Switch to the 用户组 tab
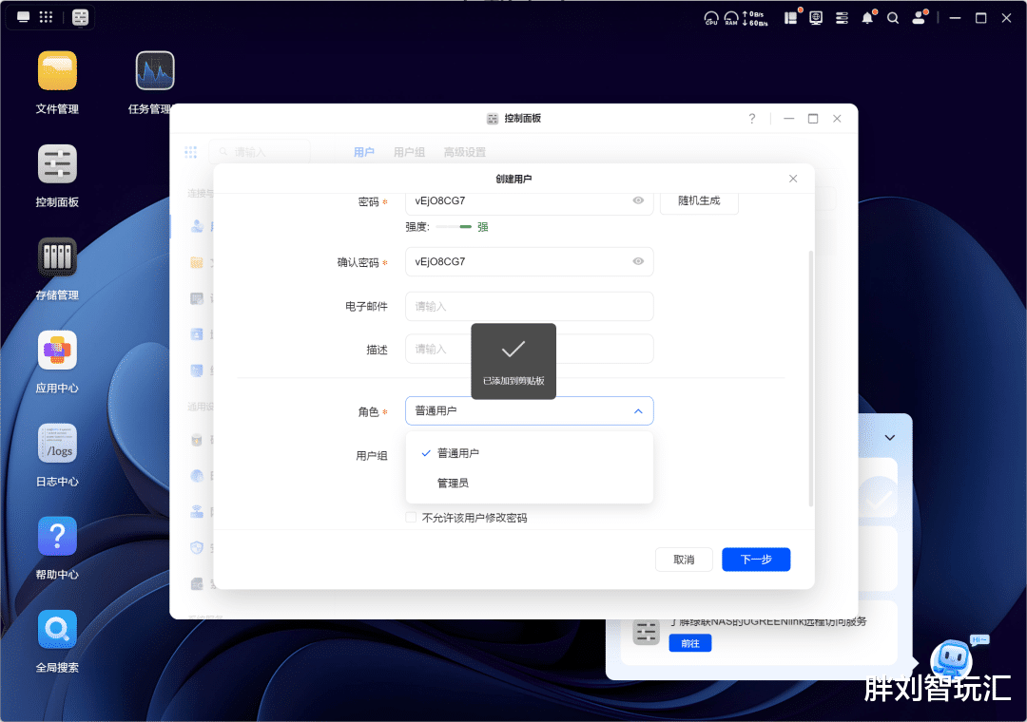 coord(409,153)
